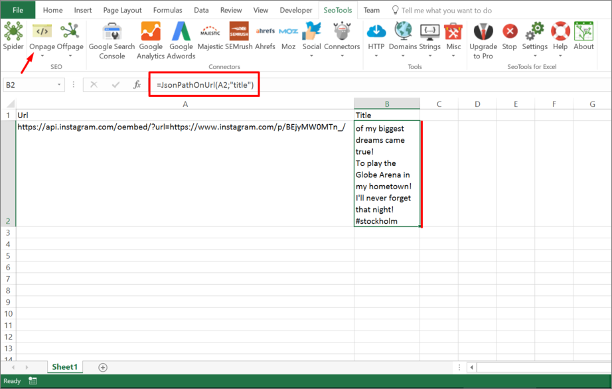Expand the Onpage dropdown arrow
612x389 pixels.
coord(41,55)
